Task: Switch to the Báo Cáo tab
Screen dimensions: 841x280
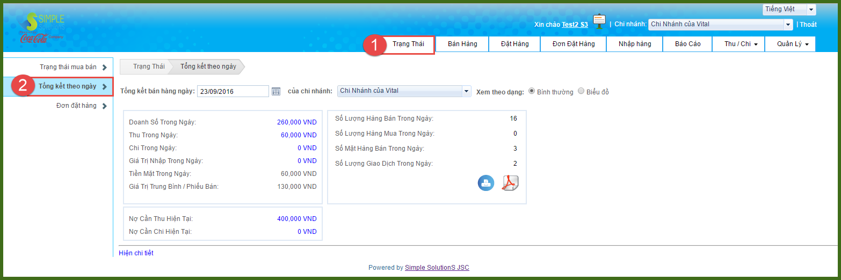Action: [687, 44]
